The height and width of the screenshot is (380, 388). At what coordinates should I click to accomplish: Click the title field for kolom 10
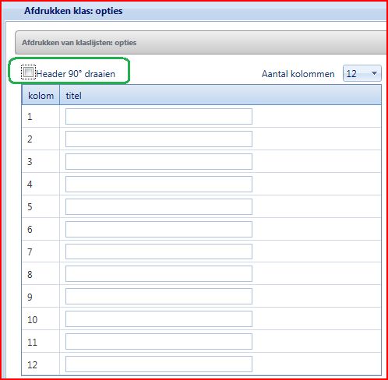(x=159, y=318)
